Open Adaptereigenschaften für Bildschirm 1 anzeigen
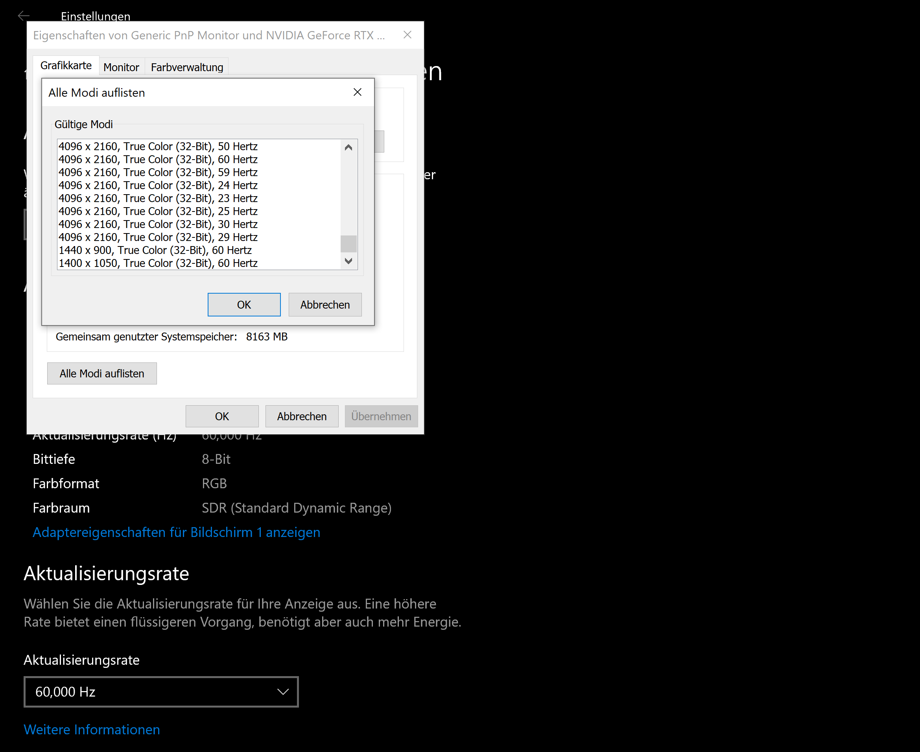This screenshot has width=920, height=752. click(176, 532)
